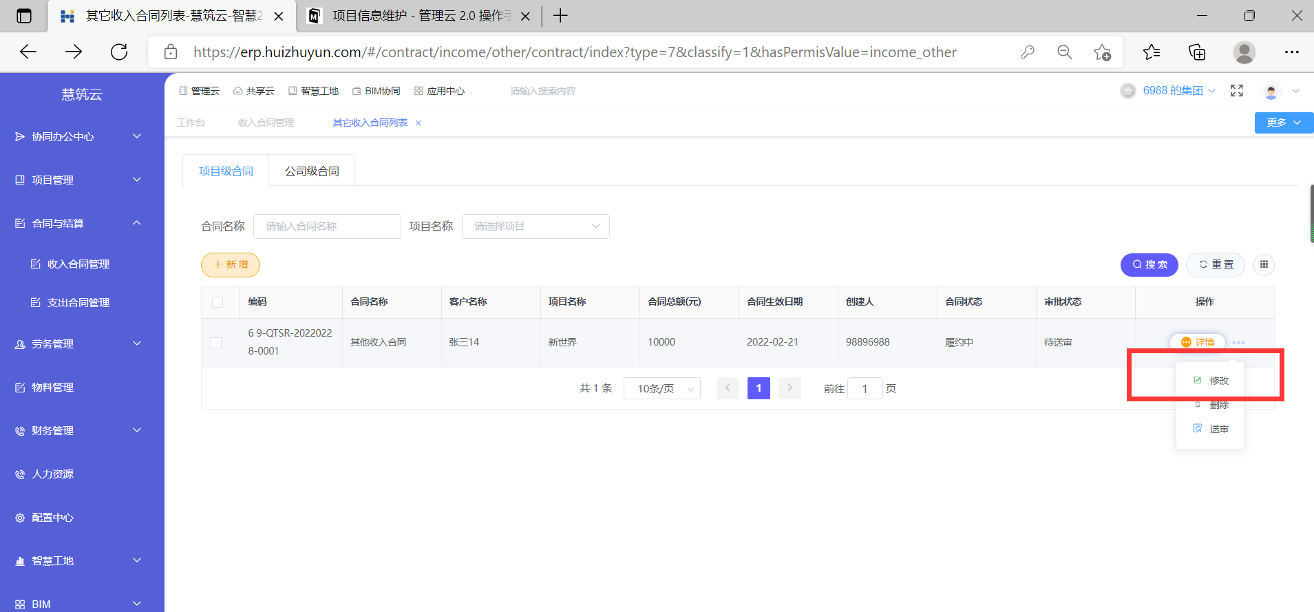This screenshot has height=612, width=1314.
Task: Click 重置 button
Action: 1216,264
